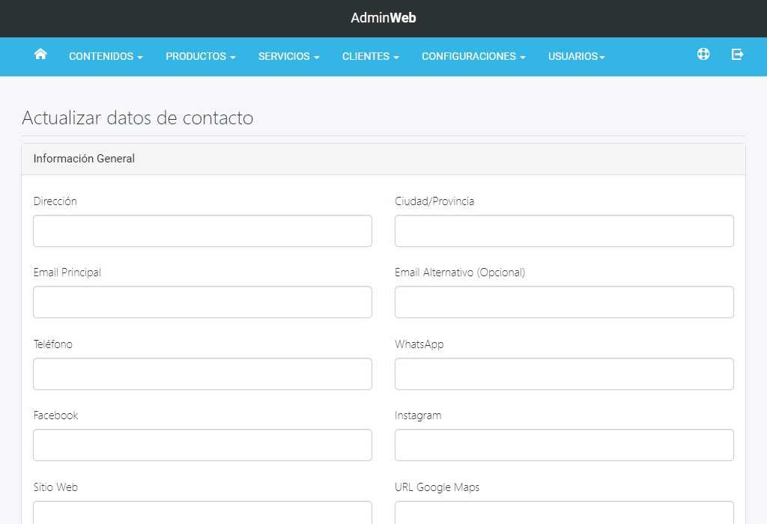Viewport: 767px width, 524px height.
Task: Expand the USUARIOS dropdown
Action: [x=575, y=56]
